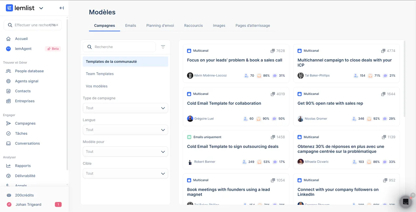Click Grégoire Luel author avatar

[x=190, y=119]
